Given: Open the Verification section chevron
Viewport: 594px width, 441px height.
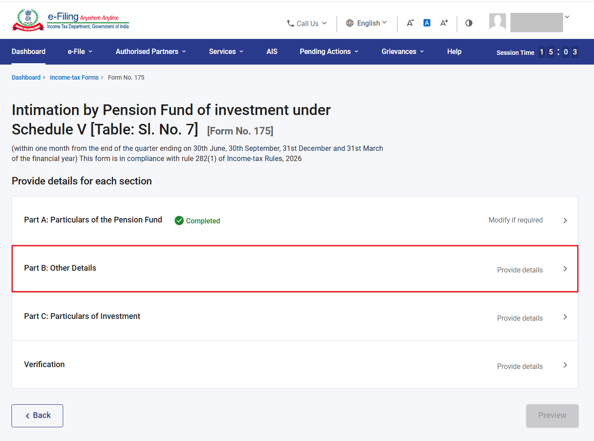Looking at the screenshot, I should [565, 365].
